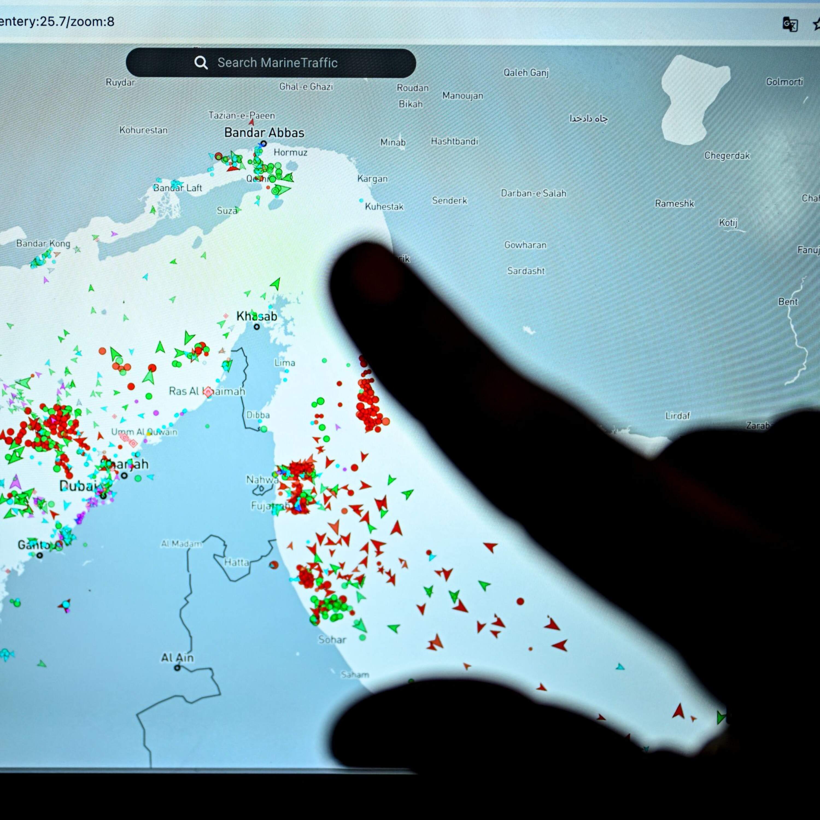
Task: Select the Ganto port circle marker
Action: (x=40, y=555)
